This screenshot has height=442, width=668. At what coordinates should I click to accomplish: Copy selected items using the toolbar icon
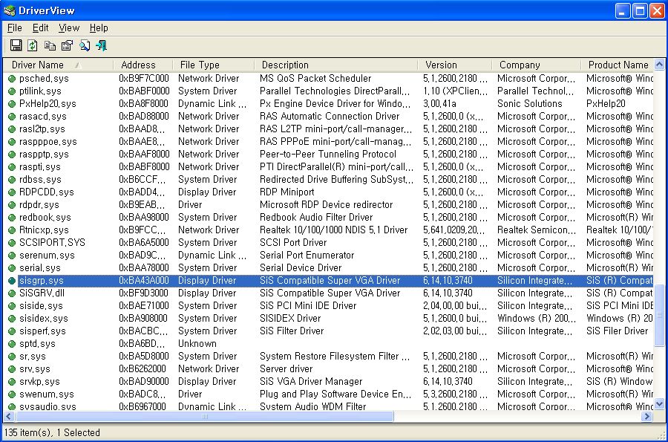[x=50, y=45]
